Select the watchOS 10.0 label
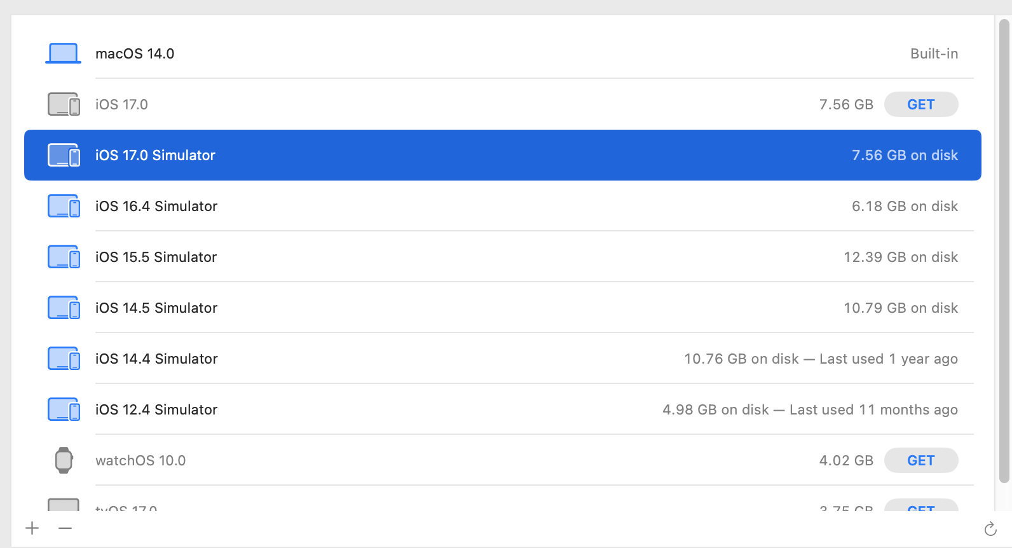 click(x=140, y=460)
